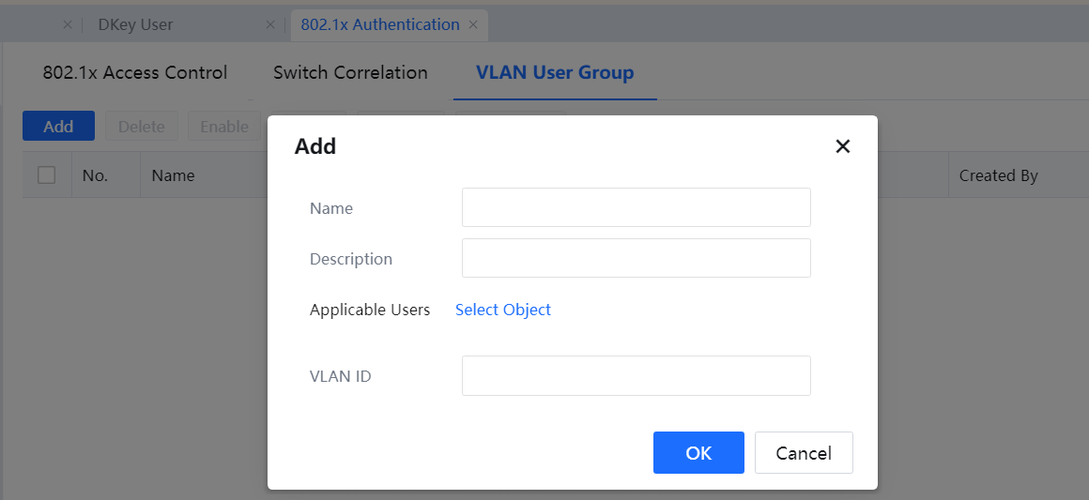Click the Enable button in toolbar
1089x500 pixels.
coord(223,127)
